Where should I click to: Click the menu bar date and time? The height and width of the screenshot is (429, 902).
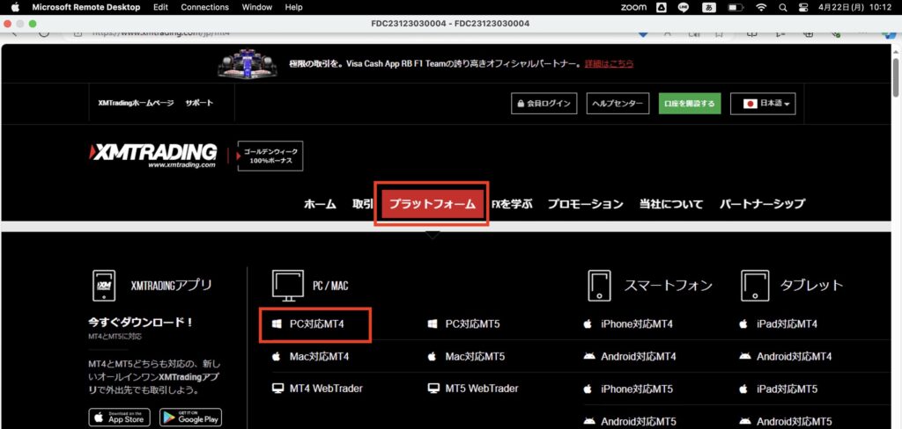pos(856,7)
